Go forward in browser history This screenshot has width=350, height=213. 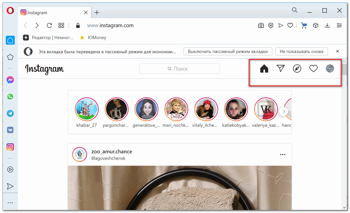tap(37, 25)
